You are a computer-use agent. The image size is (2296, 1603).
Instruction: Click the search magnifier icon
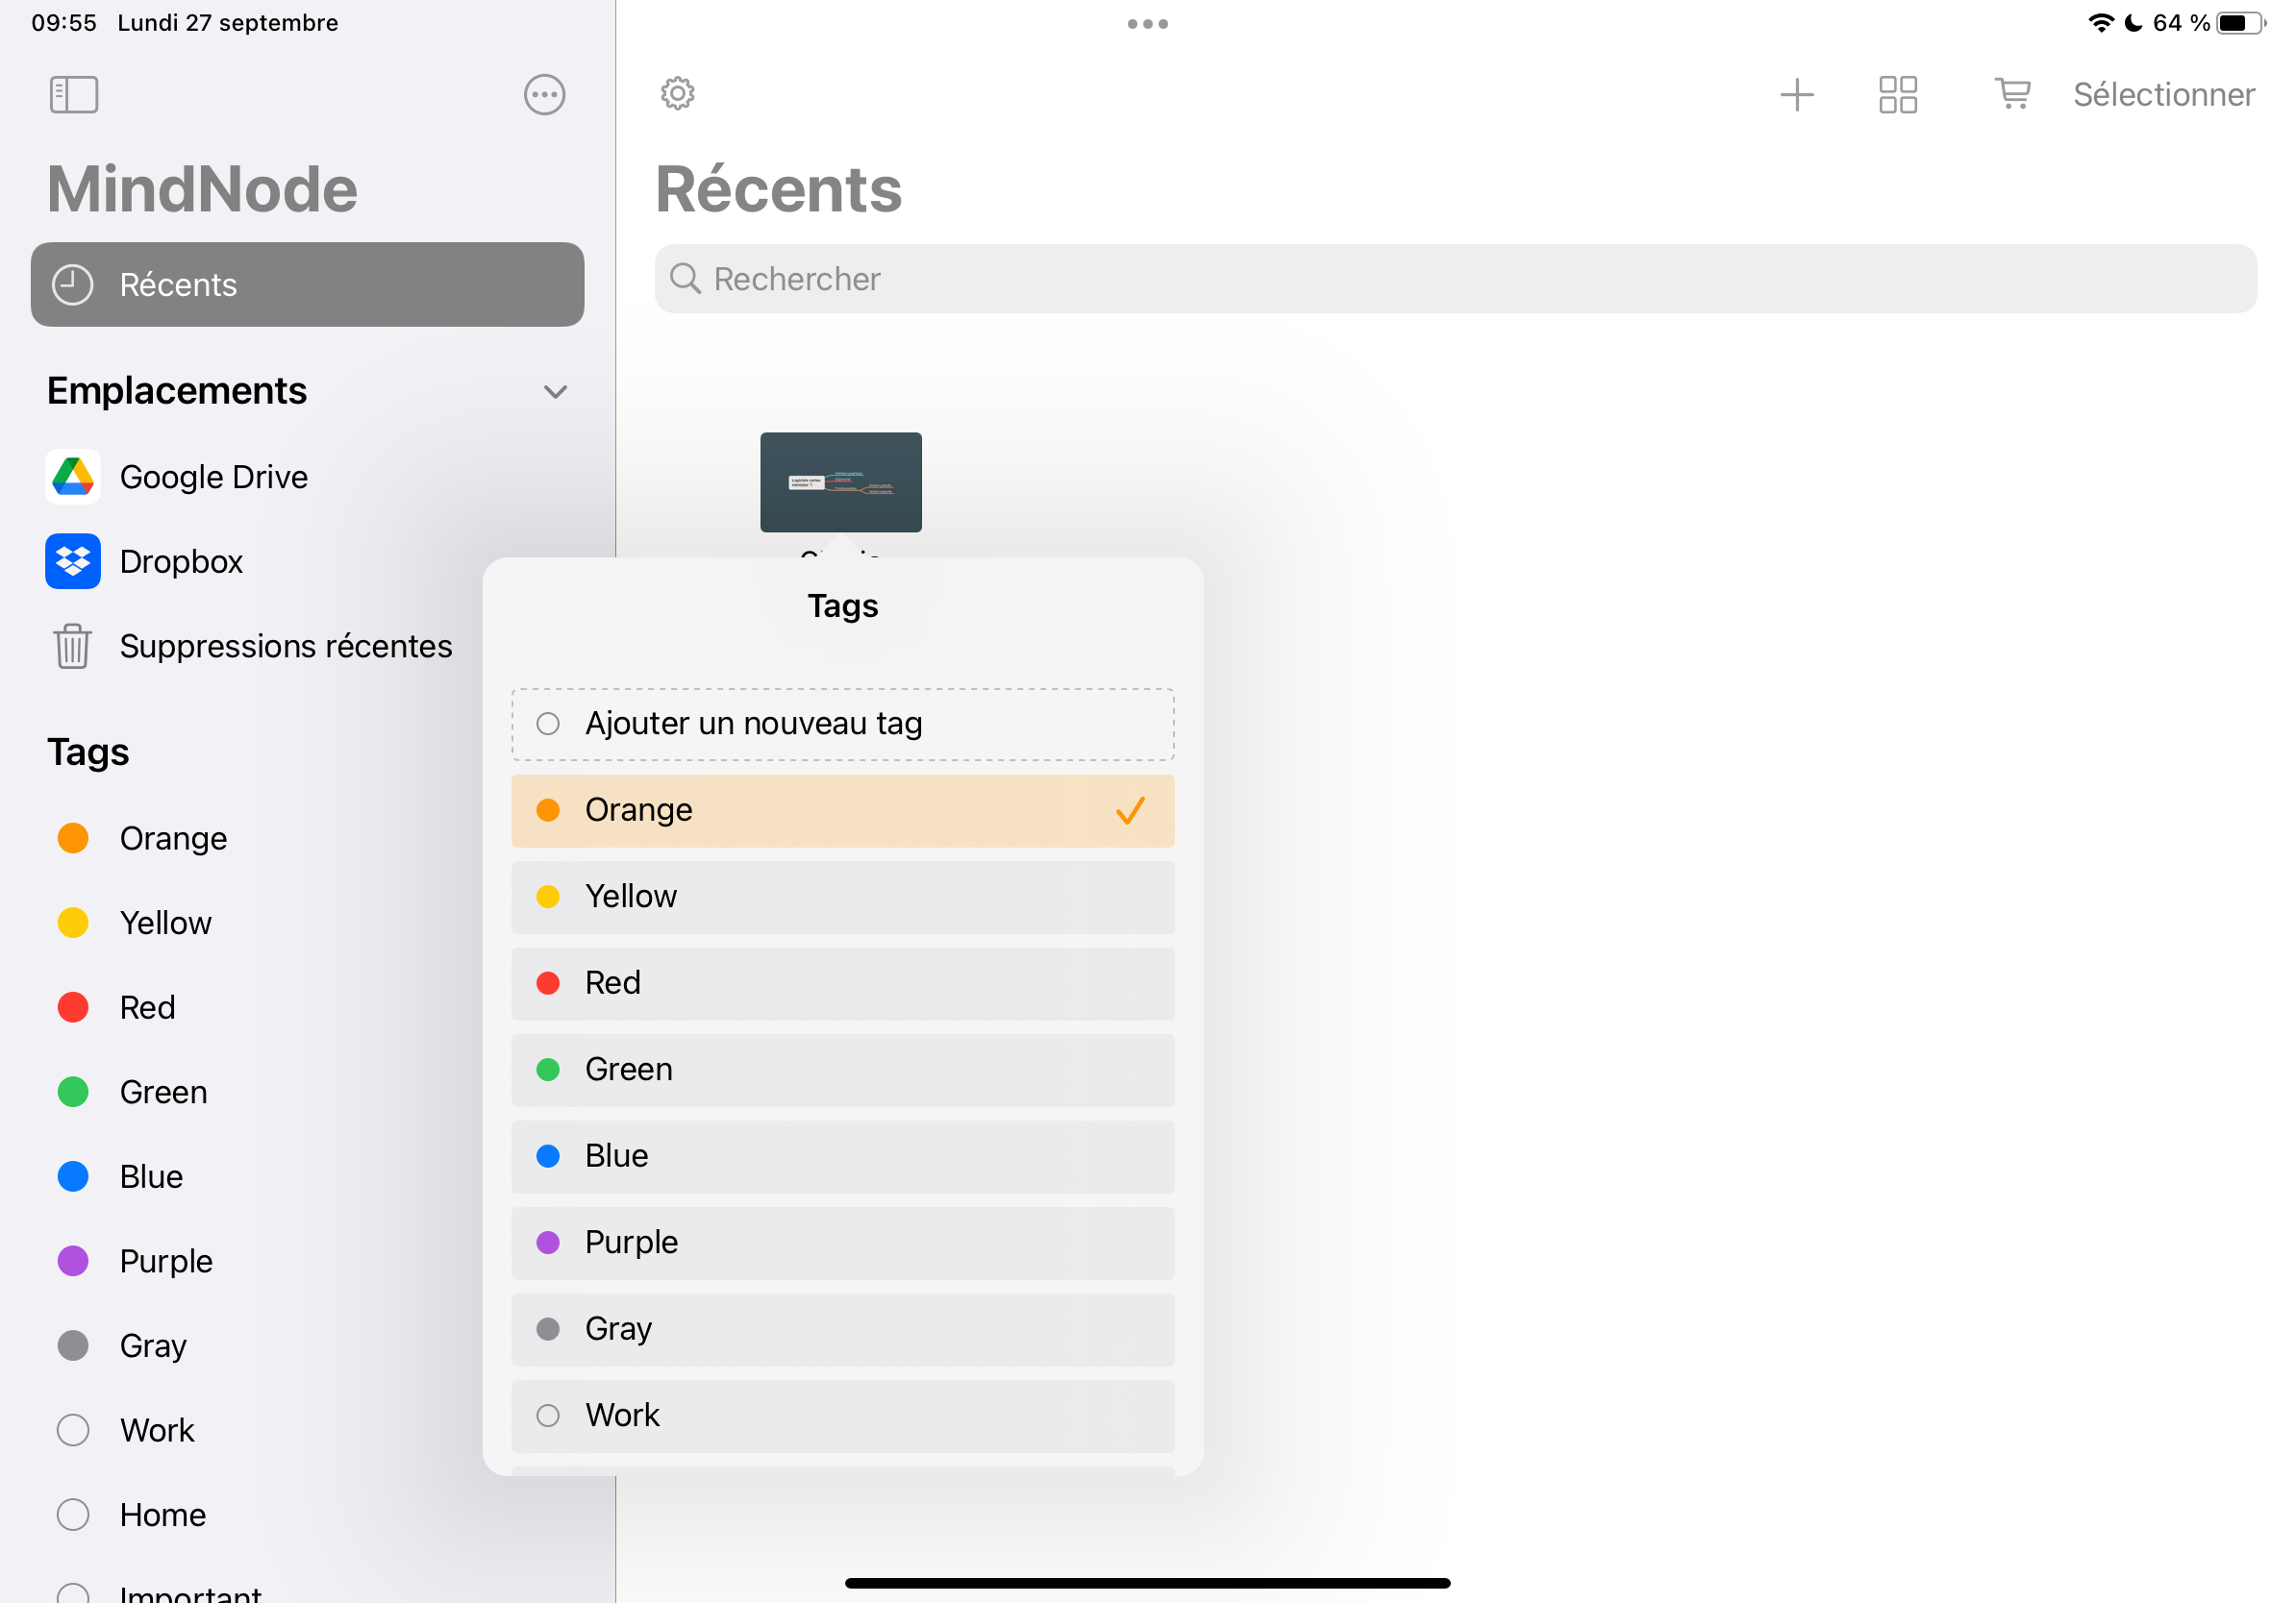(x=685, y=279)
